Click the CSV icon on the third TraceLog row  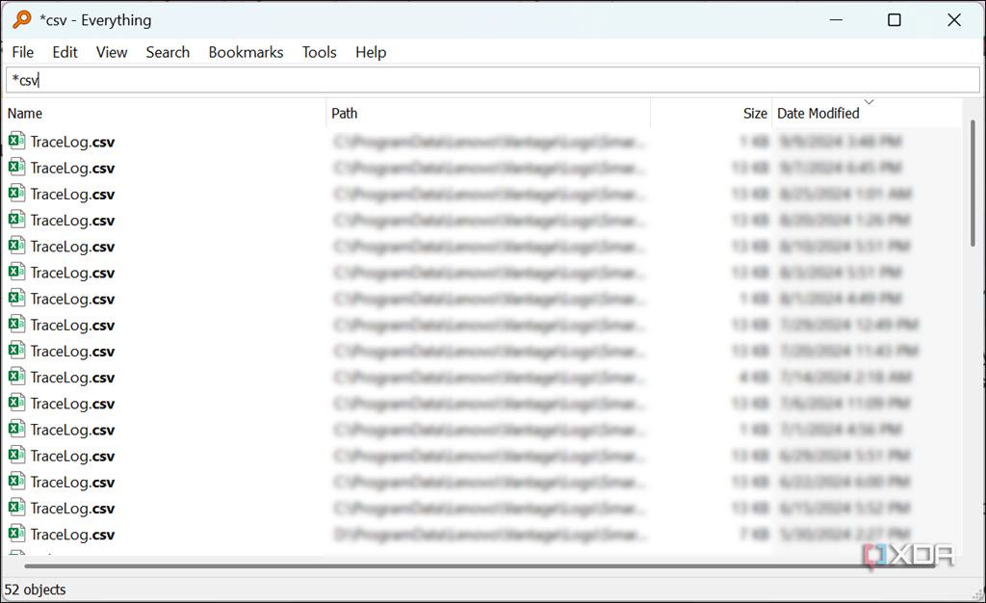pos(15,194)
